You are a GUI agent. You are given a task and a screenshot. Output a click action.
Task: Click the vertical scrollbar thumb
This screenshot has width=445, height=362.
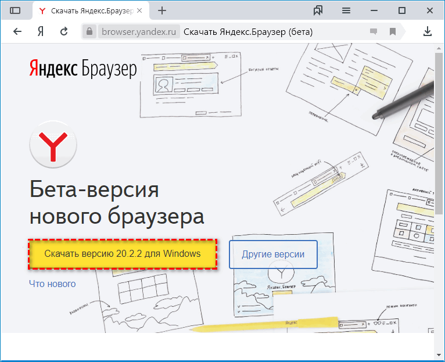pyautogui.click(x=439, y=134)
